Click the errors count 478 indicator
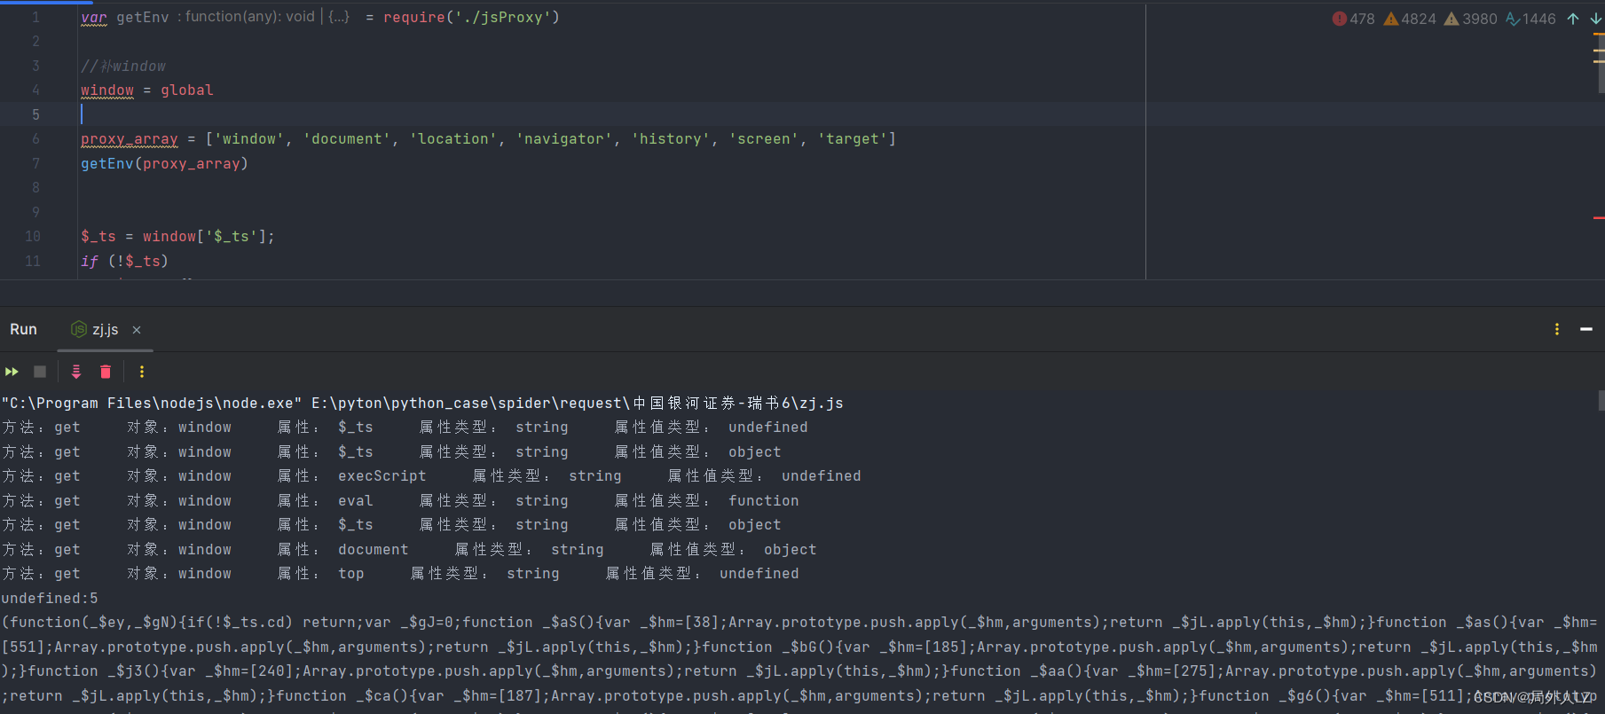The image size is (1605, 714). (x=1353, y=19)
